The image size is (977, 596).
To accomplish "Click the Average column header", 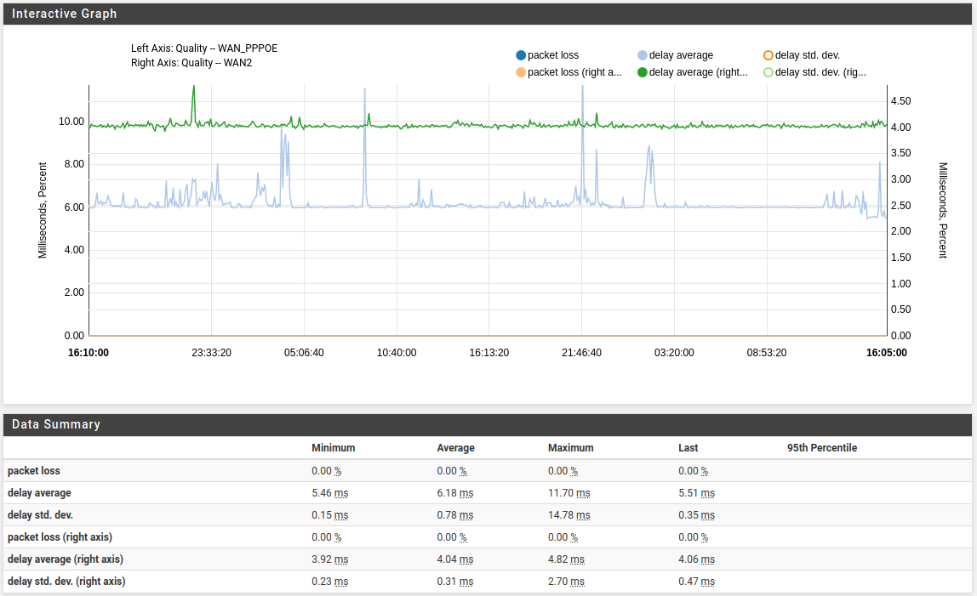I will click(x=455, y=448).
